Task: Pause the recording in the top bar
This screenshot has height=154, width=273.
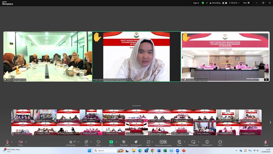Action: [x=223, y=3]
